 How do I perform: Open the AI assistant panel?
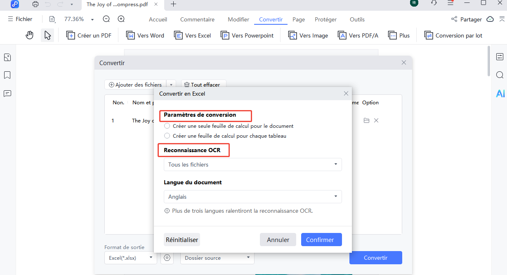point(500,94)
